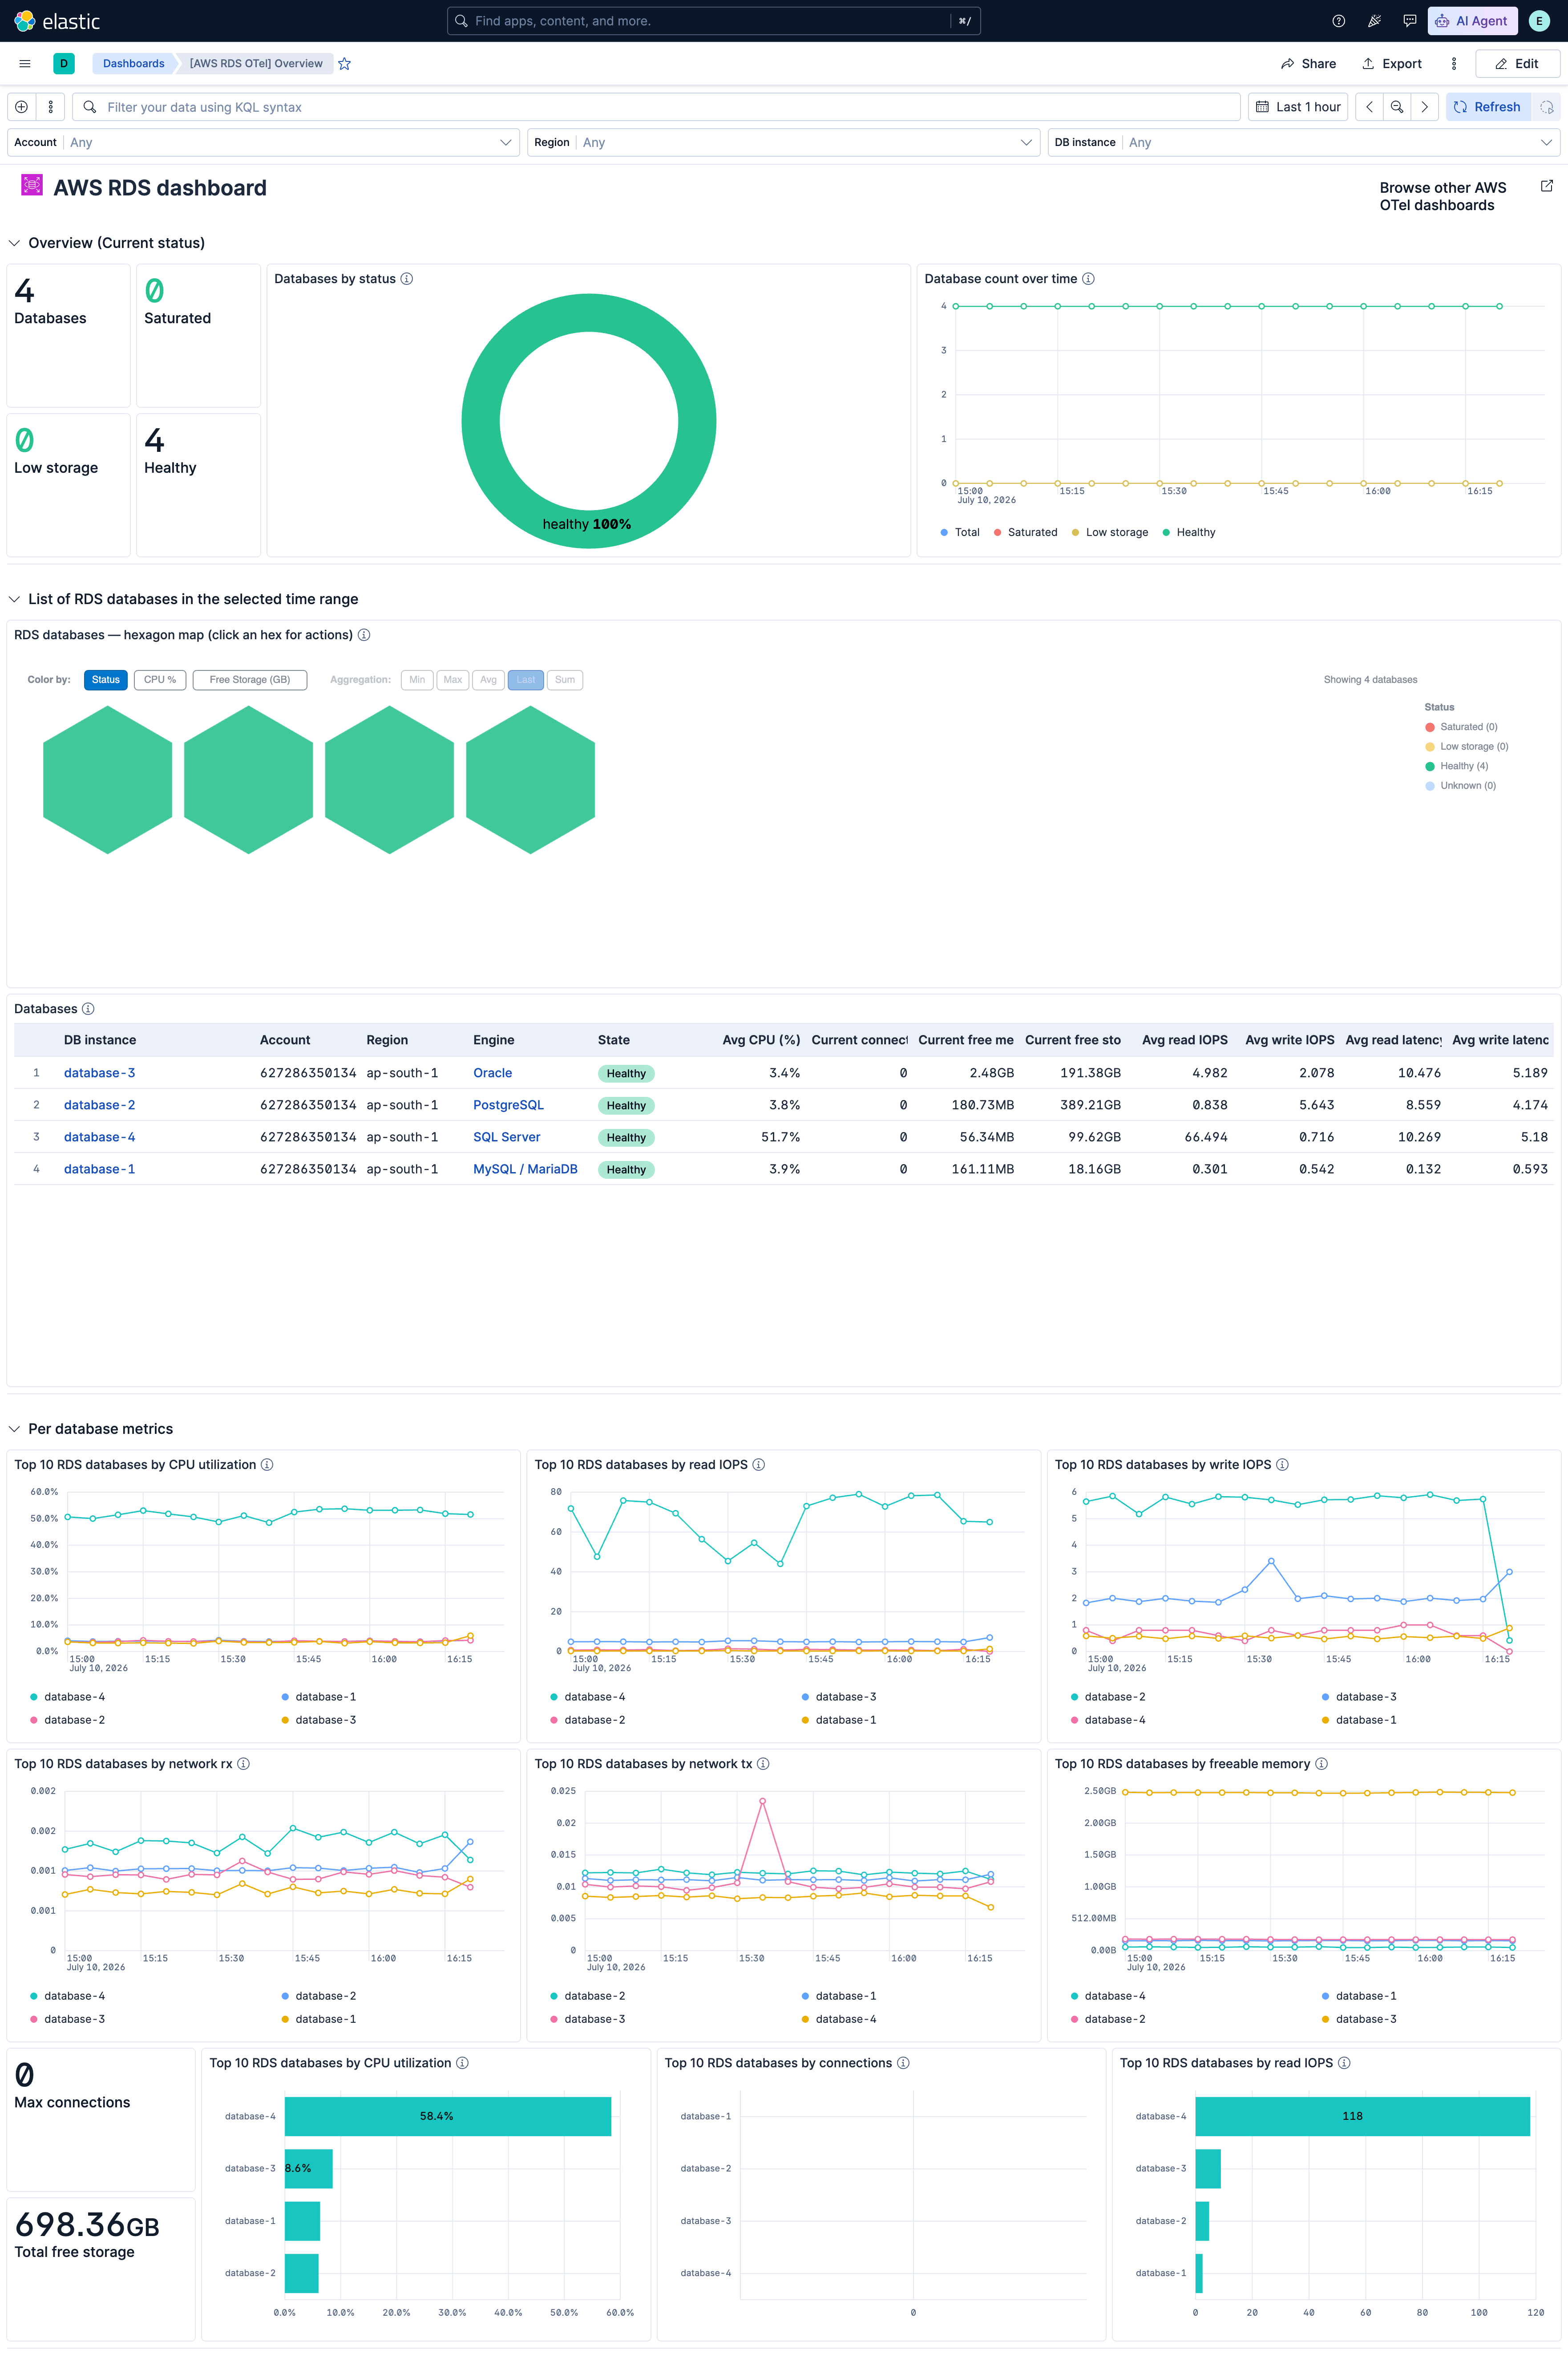Viewport: 1568px width, 2362px height.
Task: Refresh the dashboard data
Action: 1487,107
